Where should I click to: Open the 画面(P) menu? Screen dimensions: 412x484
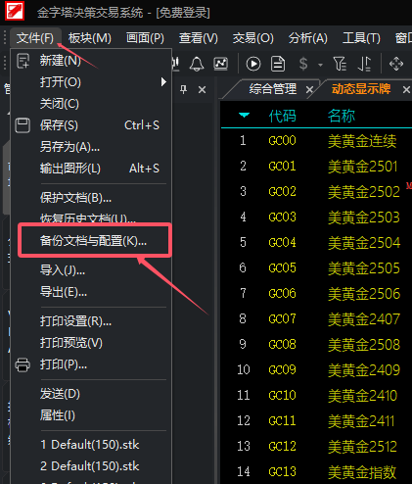pyautogui.click(x=145, y=38)
